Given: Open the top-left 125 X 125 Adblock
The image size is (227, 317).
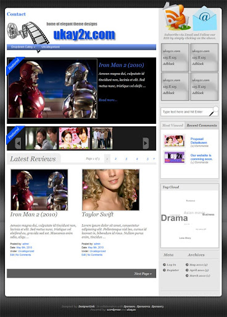Looking at the screenshot, I should tap(175, 58).
